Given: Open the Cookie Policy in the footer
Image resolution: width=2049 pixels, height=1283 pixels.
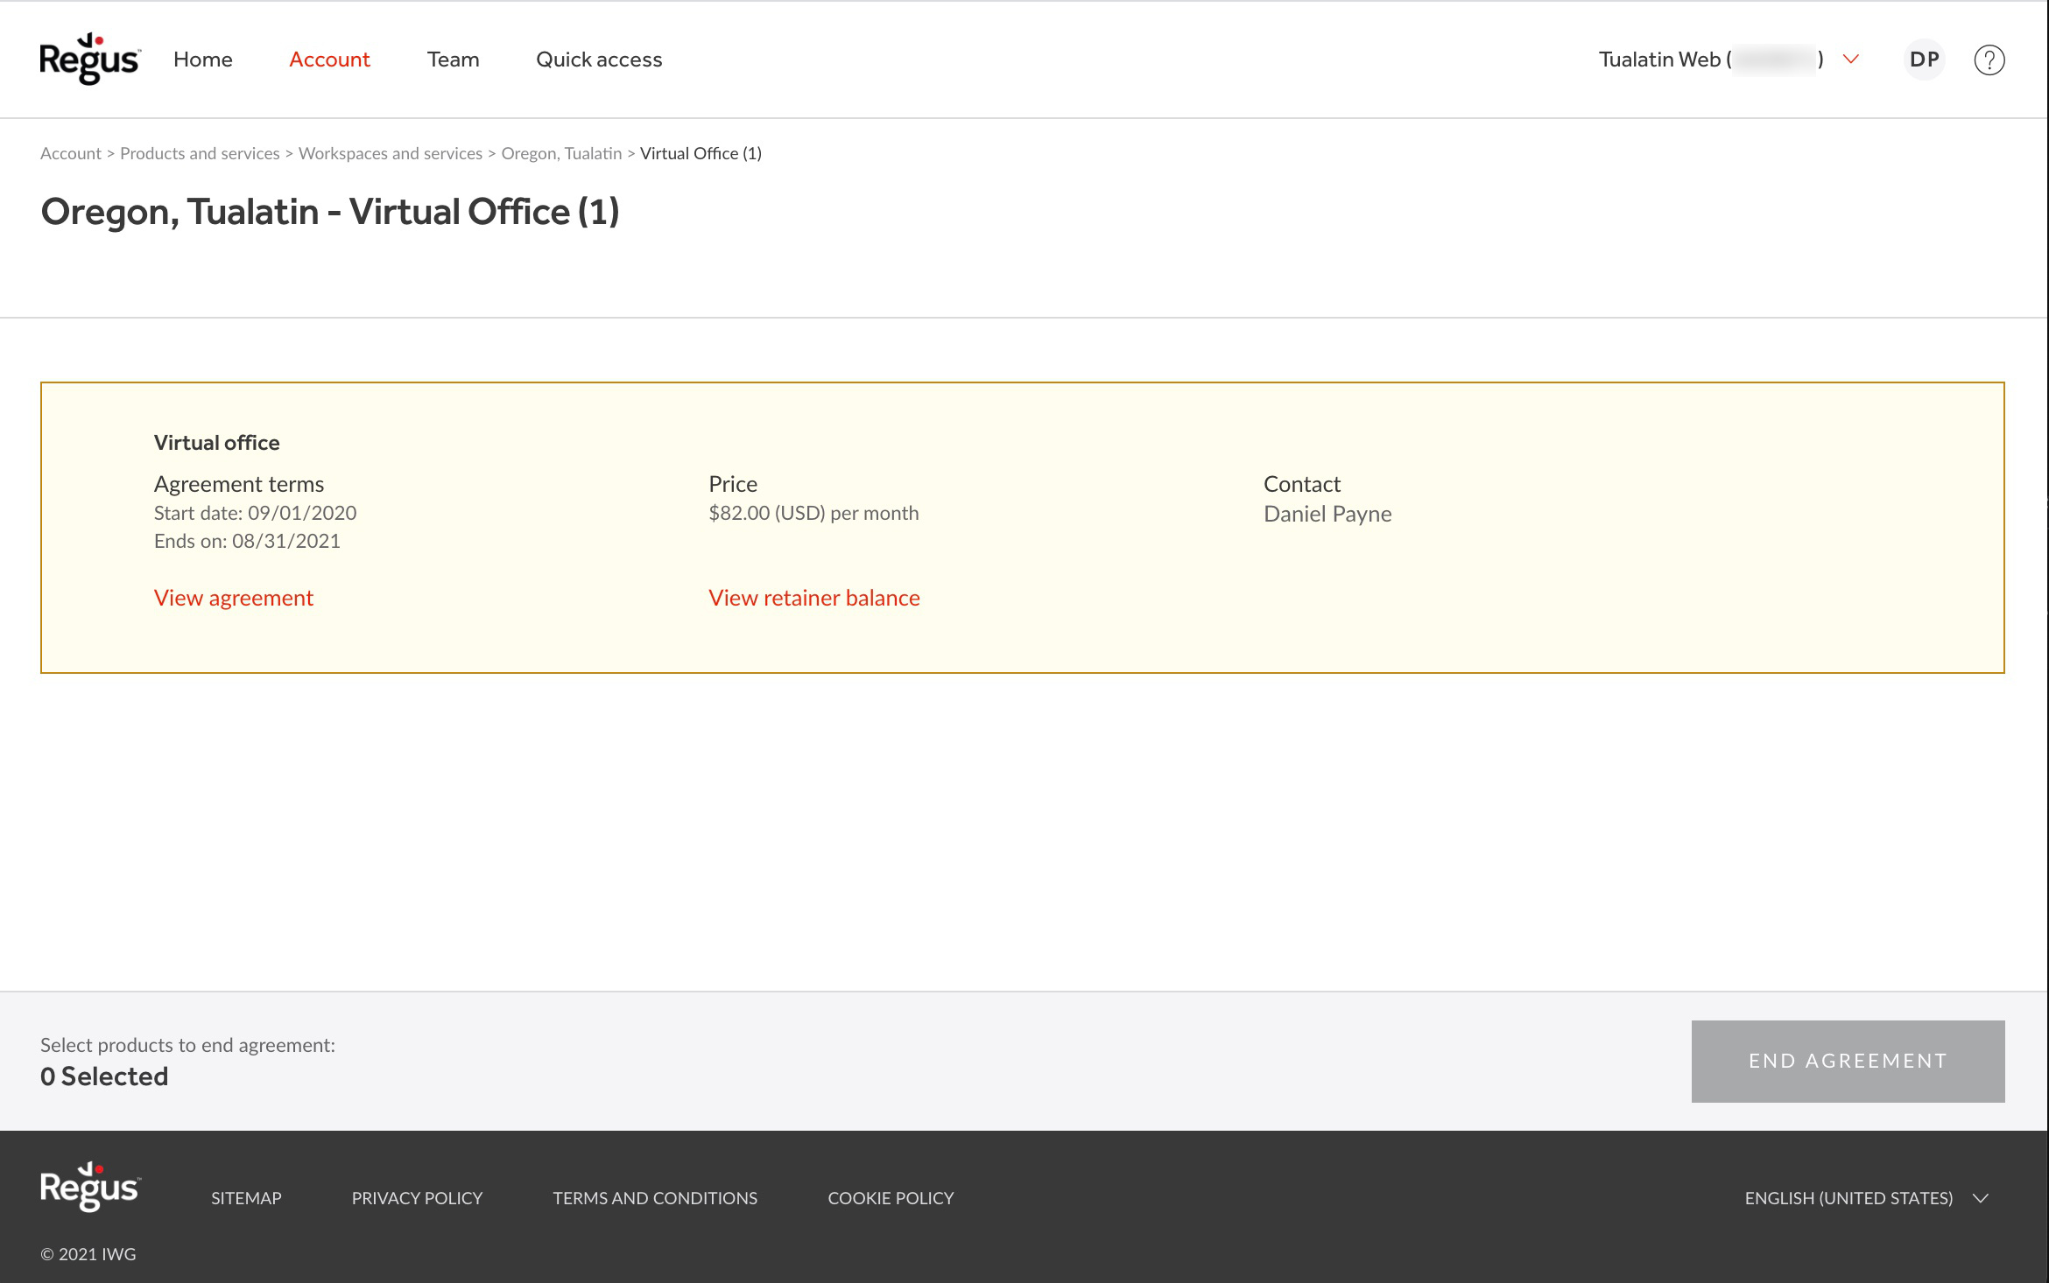Looking at the screenshot, I should pos(890,1197).
